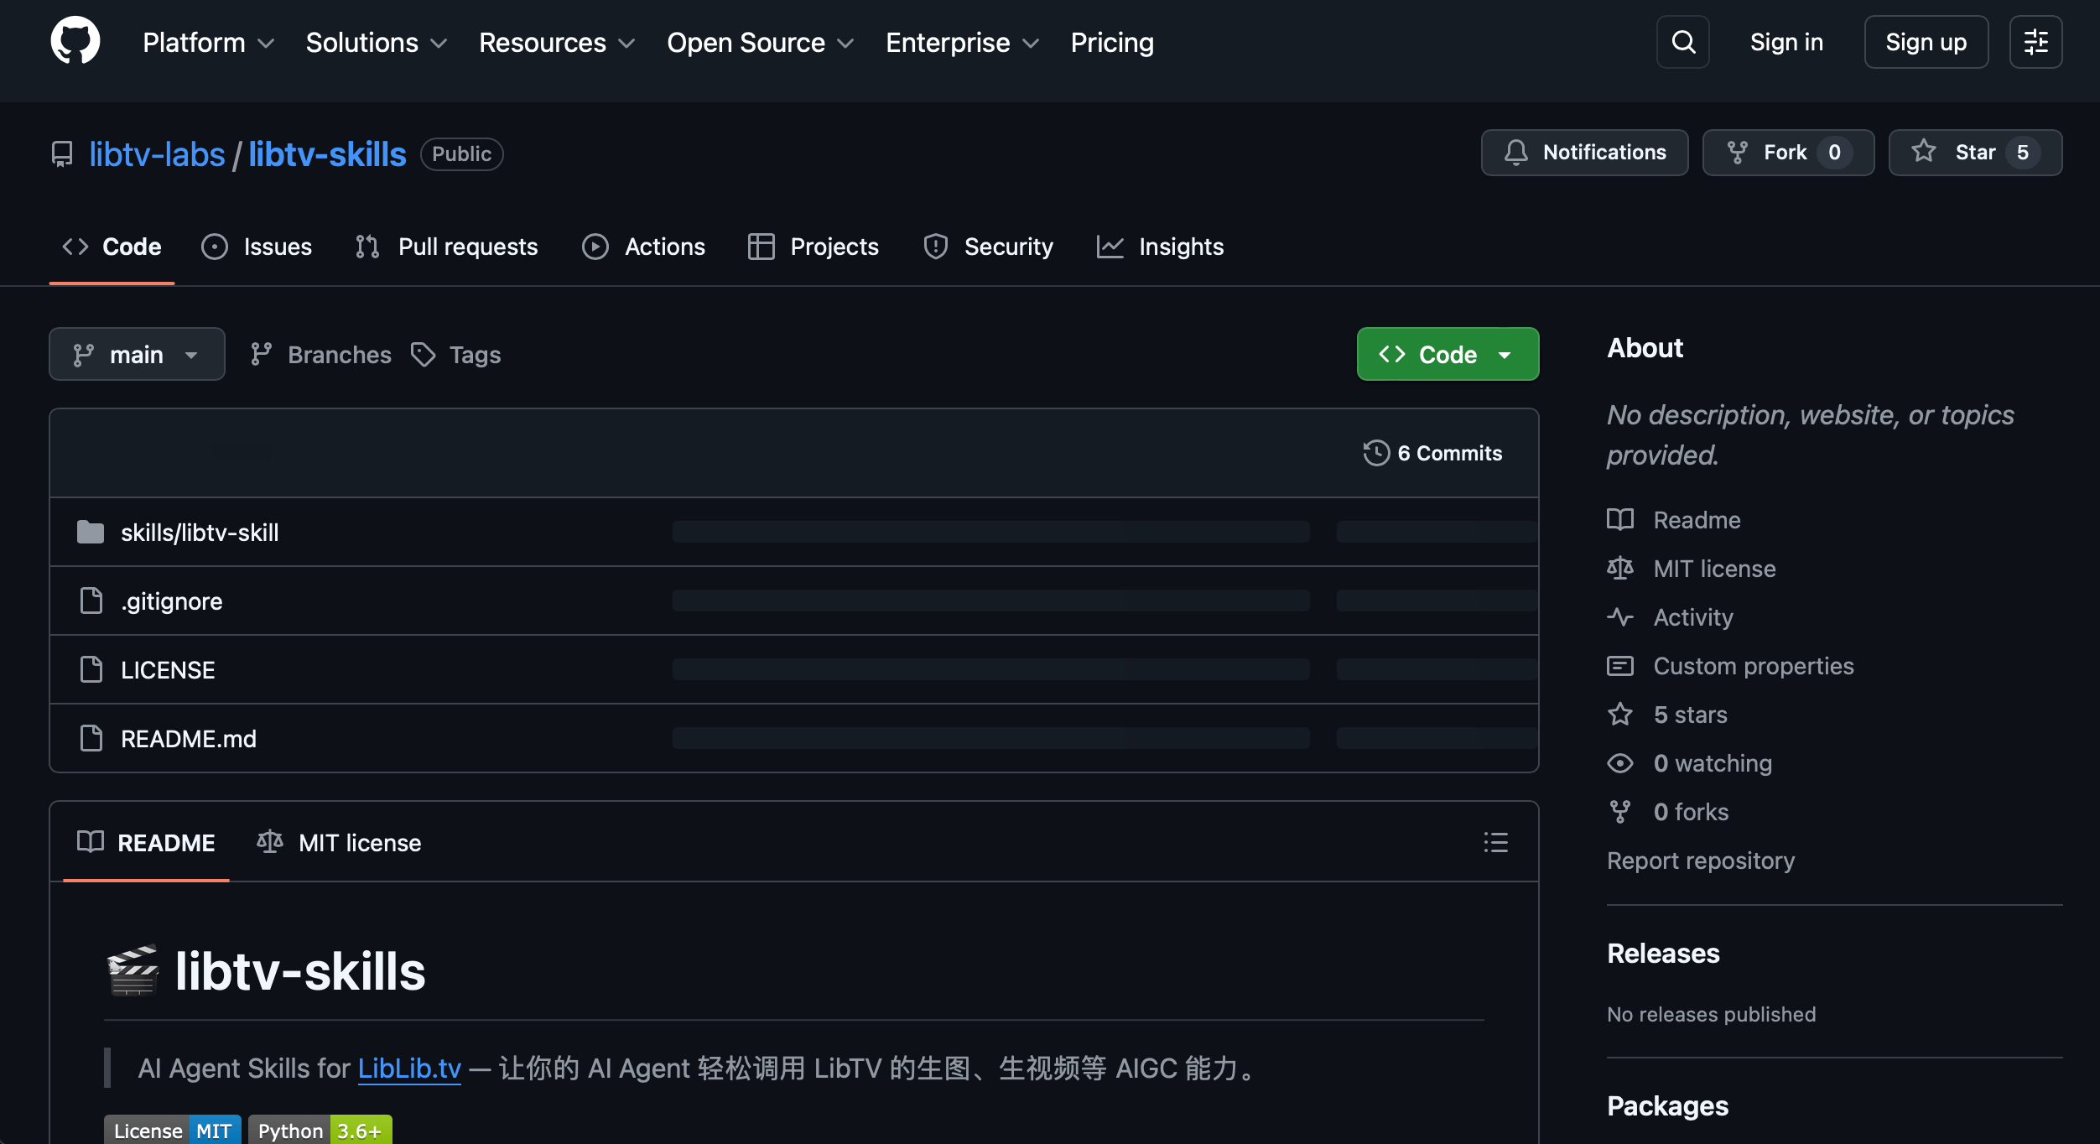The height and width of the screenshot is (1144, 2100).
Task: Click the stars icon in About
Action: pyautogui.click(x=1620, y=715)
